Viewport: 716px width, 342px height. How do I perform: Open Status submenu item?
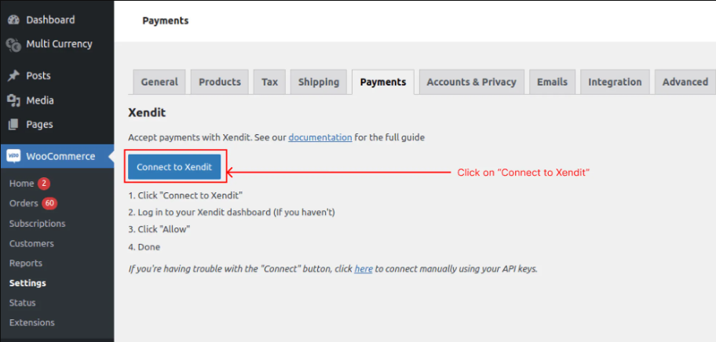tap(22, 303)
